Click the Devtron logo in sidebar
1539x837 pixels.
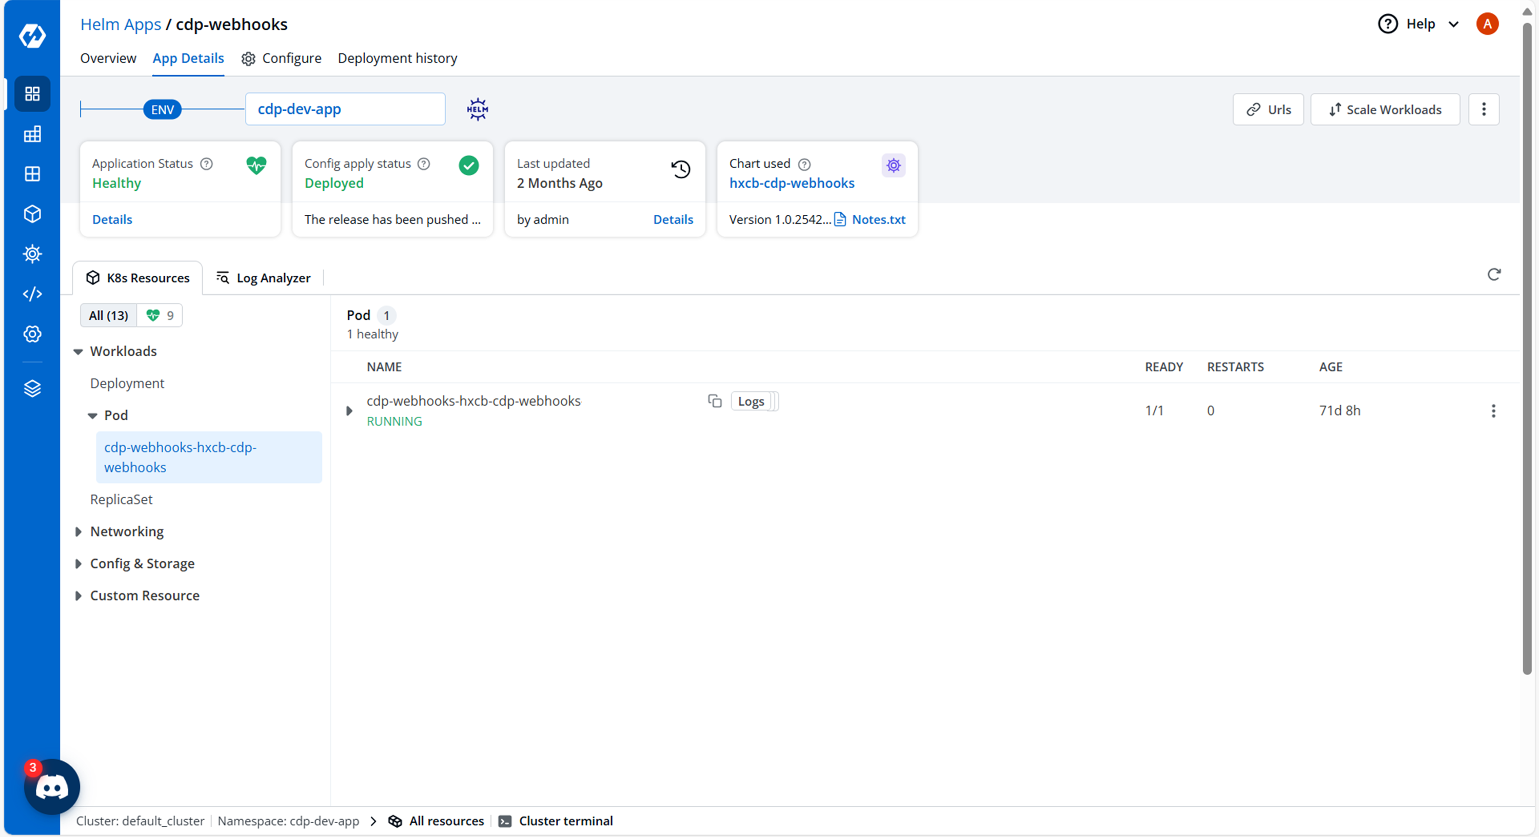[x=32, y=35]
